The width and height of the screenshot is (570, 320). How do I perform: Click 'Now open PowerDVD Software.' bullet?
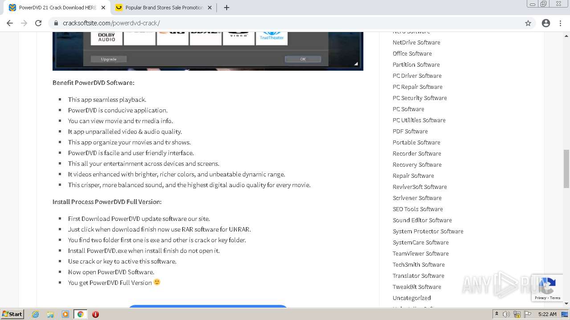111,272
